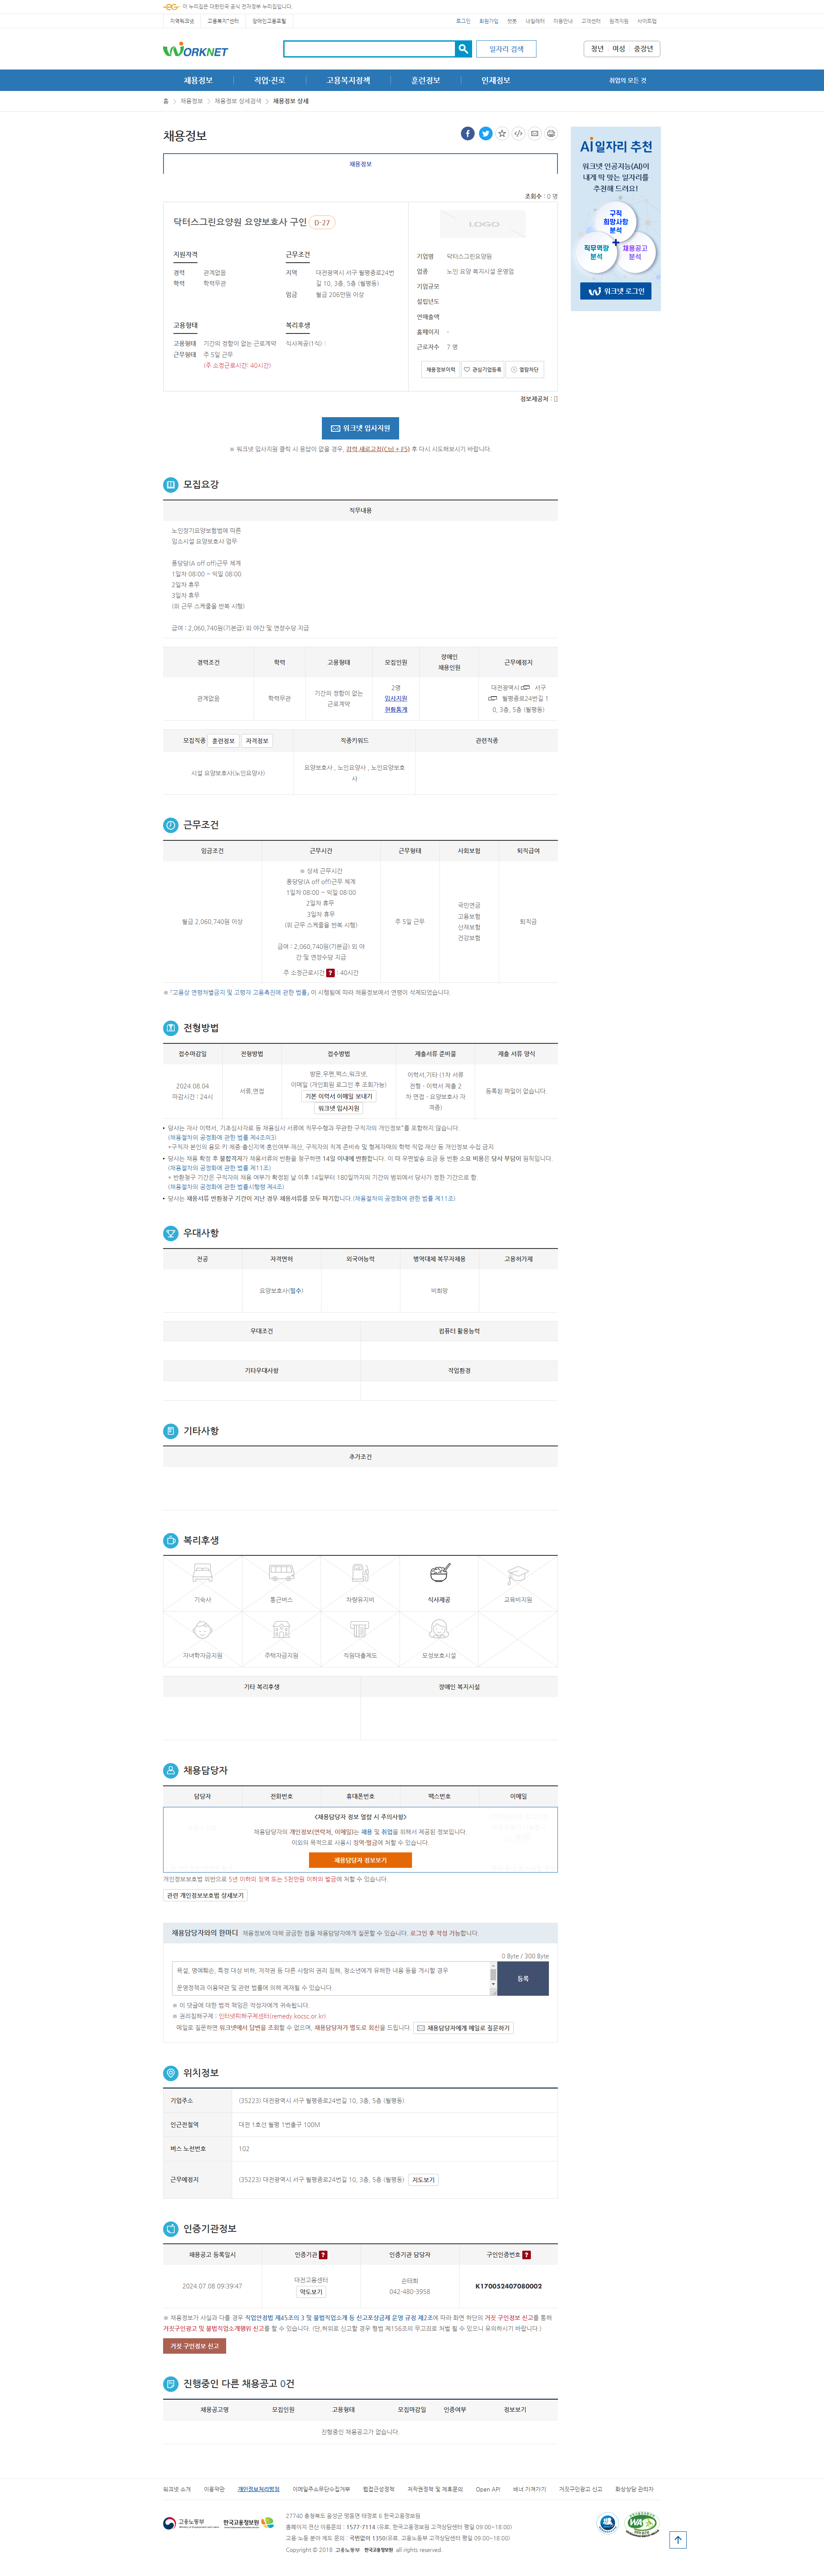Open the 사이트맵 link

coord(647,21)
